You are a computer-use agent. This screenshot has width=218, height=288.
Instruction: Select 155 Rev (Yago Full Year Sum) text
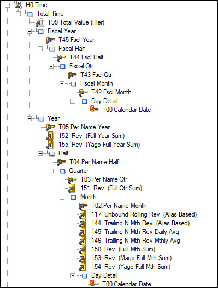tap(99, 145)
